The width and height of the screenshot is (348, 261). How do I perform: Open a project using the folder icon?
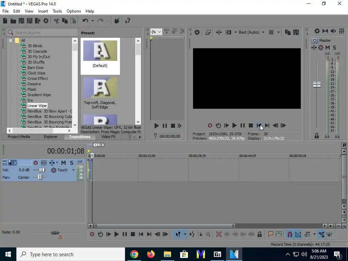[x=13, y=21]
